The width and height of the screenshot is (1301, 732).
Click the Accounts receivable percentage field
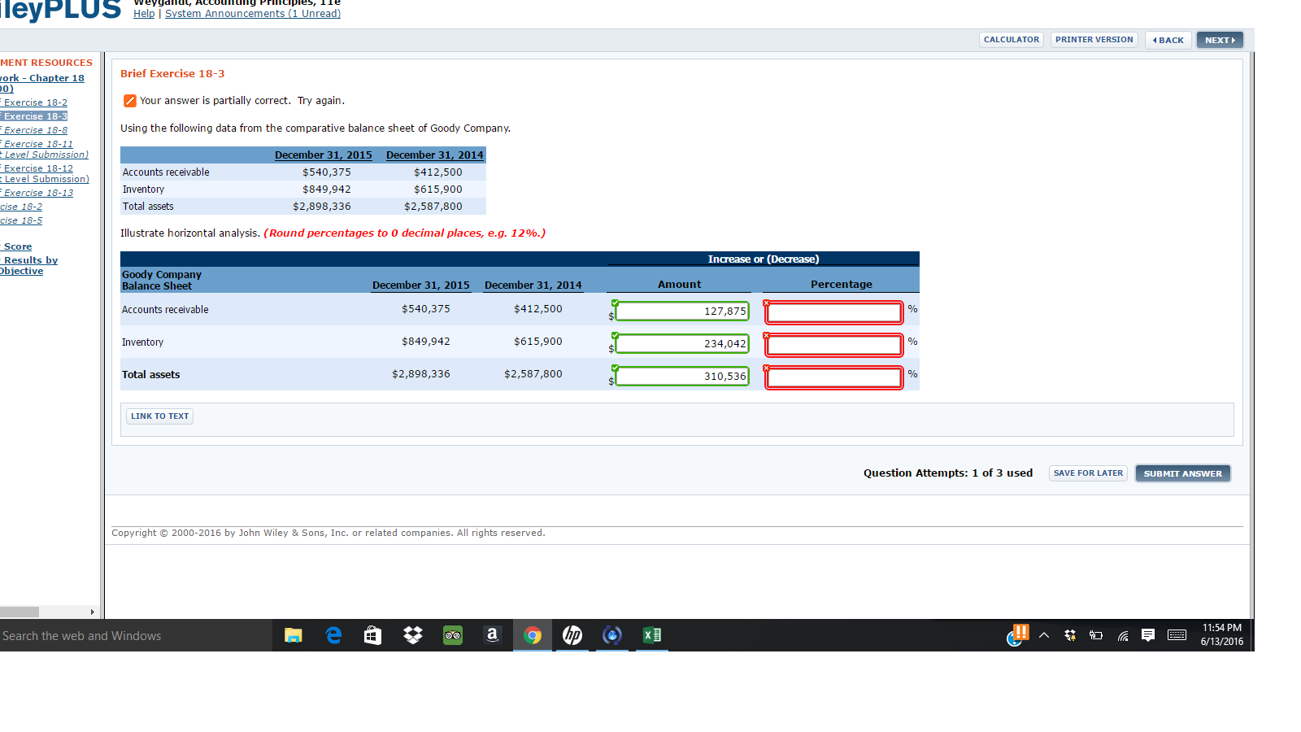coord(834,312)
